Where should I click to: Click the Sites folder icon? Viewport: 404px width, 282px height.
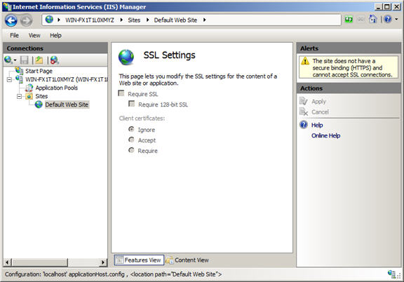coord(29,96)
